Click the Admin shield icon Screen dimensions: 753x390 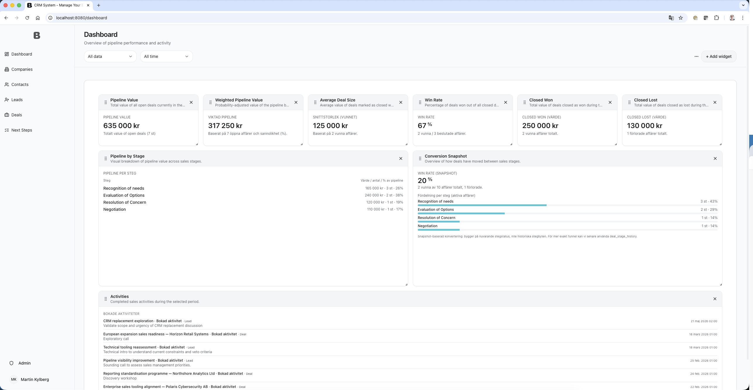click(x=11, y=363)
